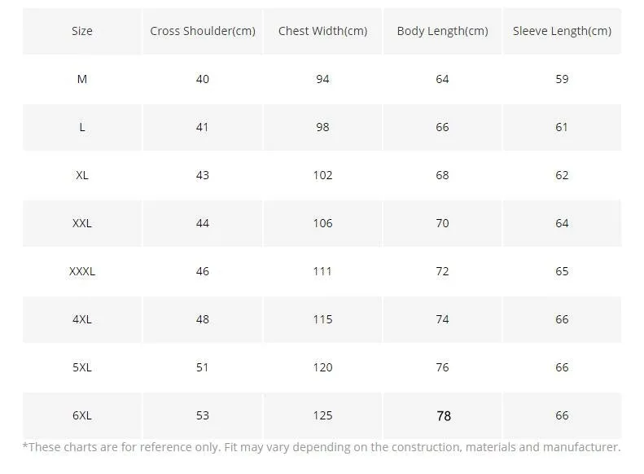Select the L size row label
Image resolution: width=644 pixels, height=474 pixels.
(x=82, y=127)
